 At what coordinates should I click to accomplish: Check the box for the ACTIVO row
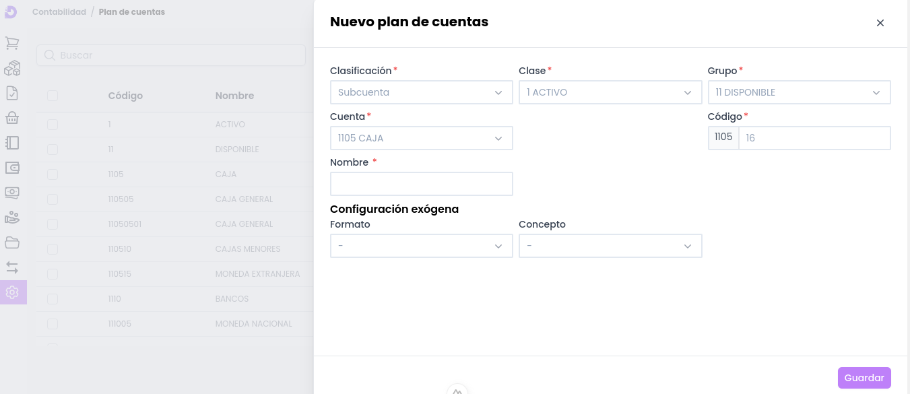(x=53, y=125)
